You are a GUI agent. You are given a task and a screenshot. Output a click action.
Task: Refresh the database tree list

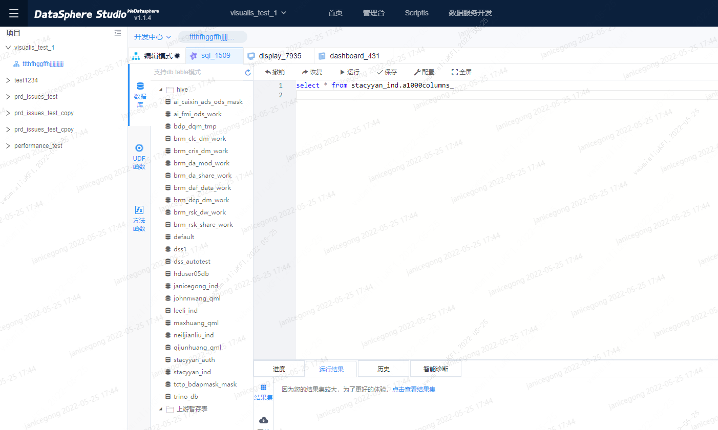(x=247, y=72)
